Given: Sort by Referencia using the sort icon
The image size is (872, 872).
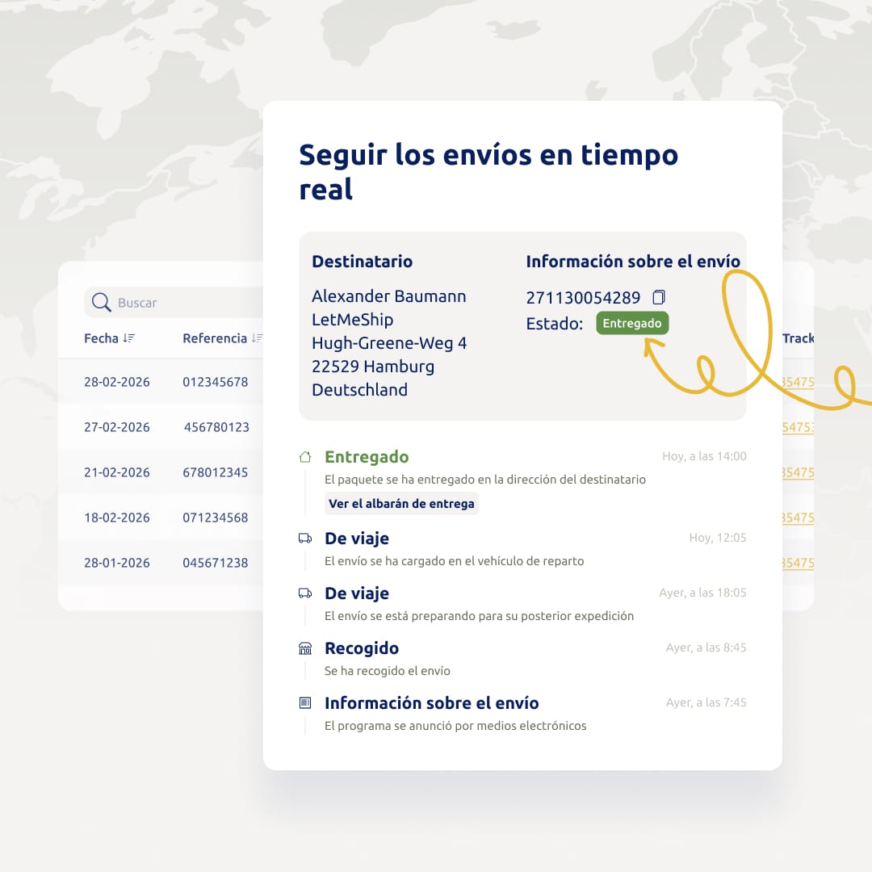Looking at the screenshot, I should coord(257,338).
